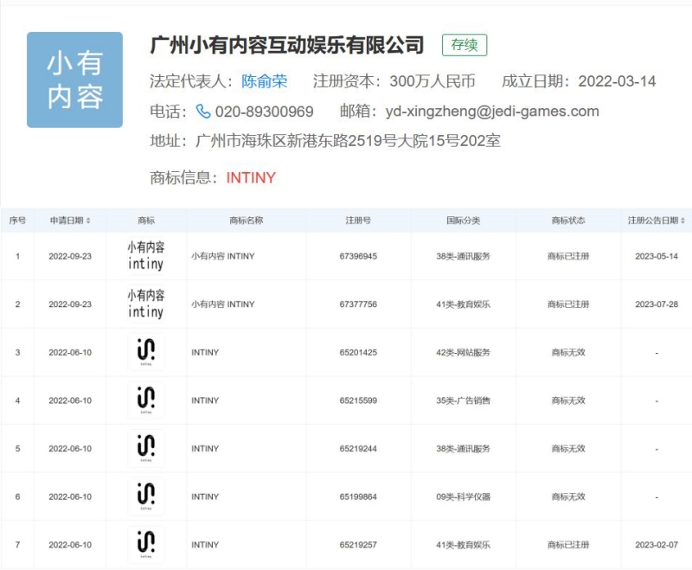The width and height of the screenshot is (692, 570).
Task: Click 42类-网站服务 classification cell
Action: point(463,353)
